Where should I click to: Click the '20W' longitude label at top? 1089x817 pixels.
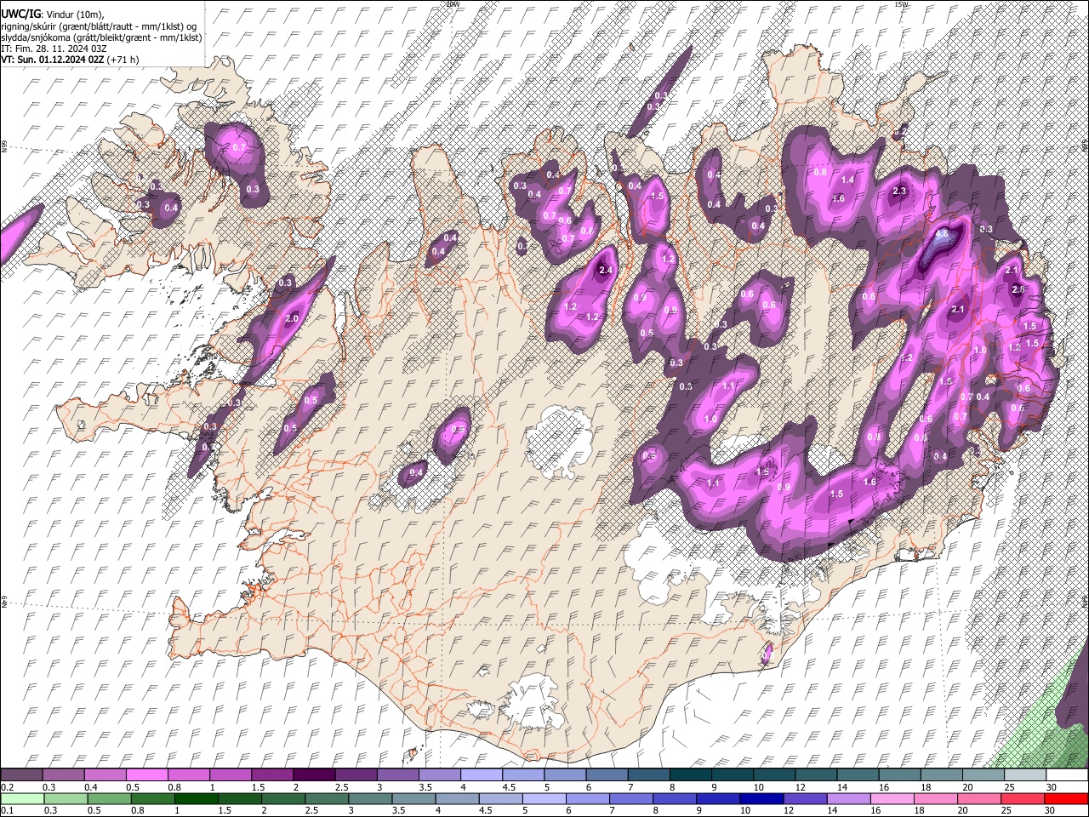point(453,4)
